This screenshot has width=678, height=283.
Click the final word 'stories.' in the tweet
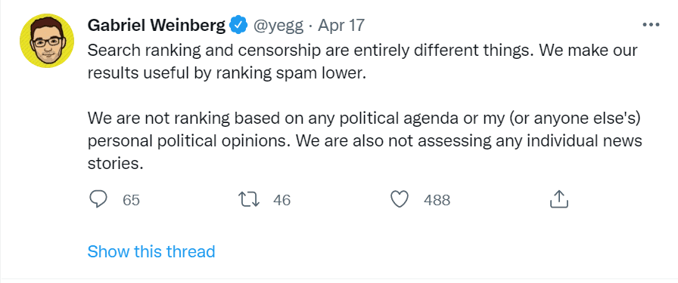115,164
